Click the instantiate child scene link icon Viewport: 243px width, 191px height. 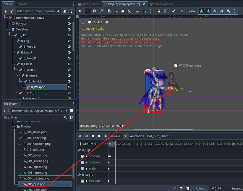[x=12, y=11]
